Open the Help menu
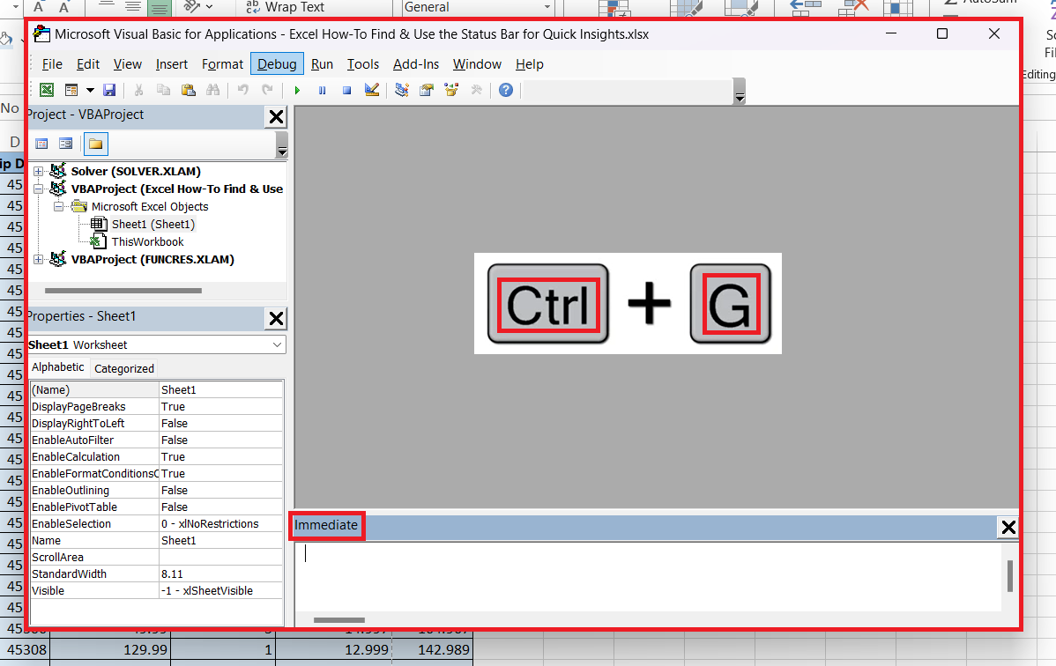This screenshot has width=1056, height=666. pos(530,64)
